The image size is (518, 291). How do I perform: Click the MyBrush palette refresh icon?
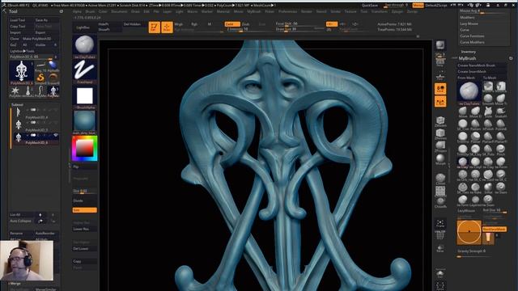click(511, 58)
